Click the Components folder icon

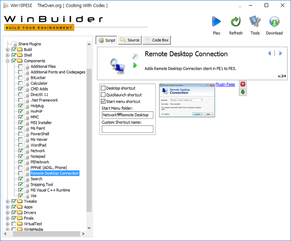tap(20, 61)
